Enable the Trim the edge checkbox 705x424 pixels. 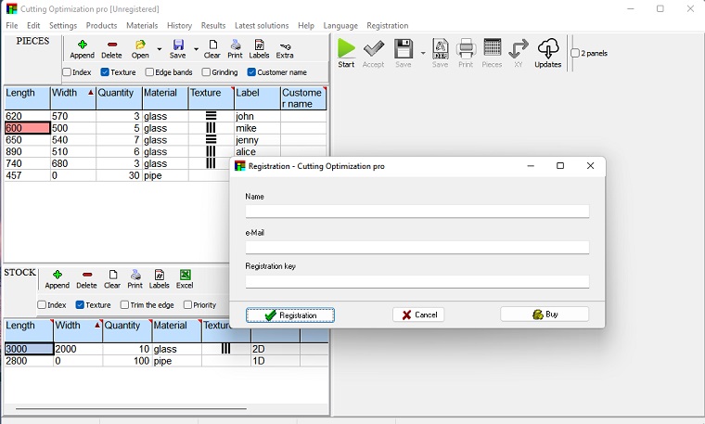124,305
